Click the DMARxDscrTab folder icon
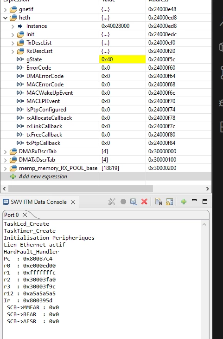 click(x=13, y=151)
